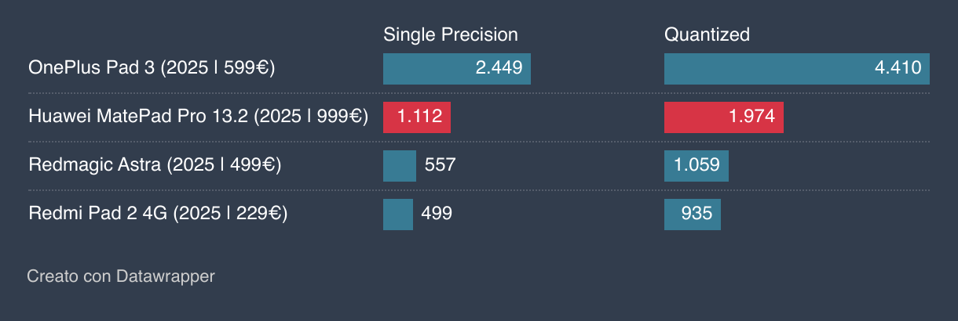Click the 4.410 value inside the bar
Image resolution: width=958 pixels, height=321 pixels.
click(898, 68)
